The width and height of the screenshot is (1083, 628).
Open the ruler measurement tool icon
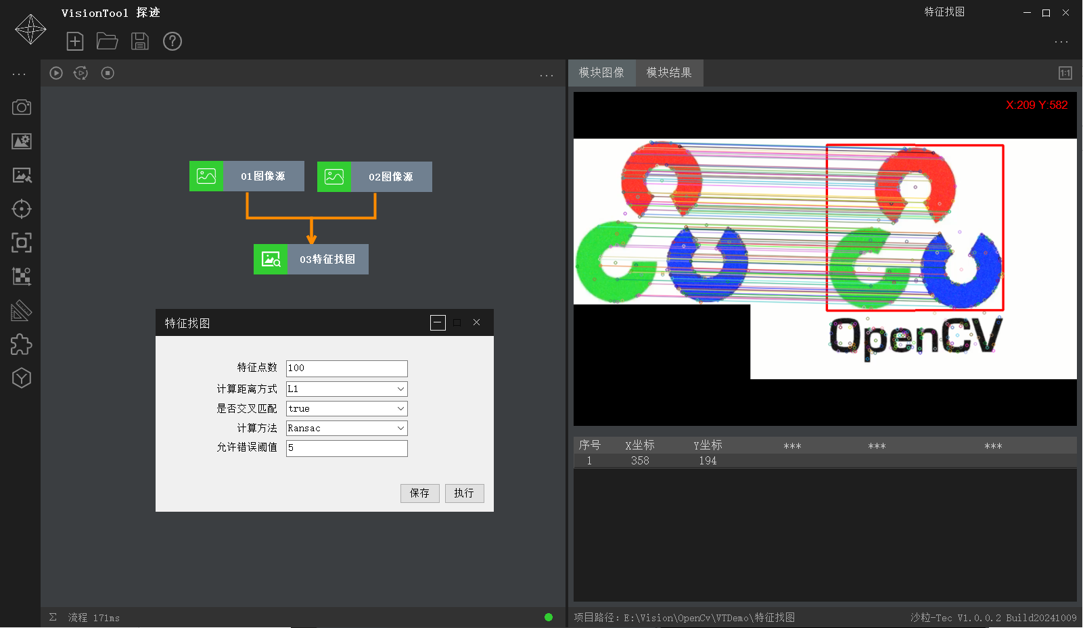tap(22, 311)
